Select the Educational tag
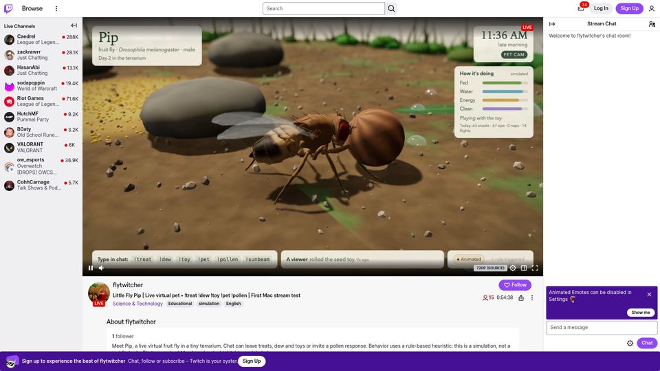 (180, 304)
